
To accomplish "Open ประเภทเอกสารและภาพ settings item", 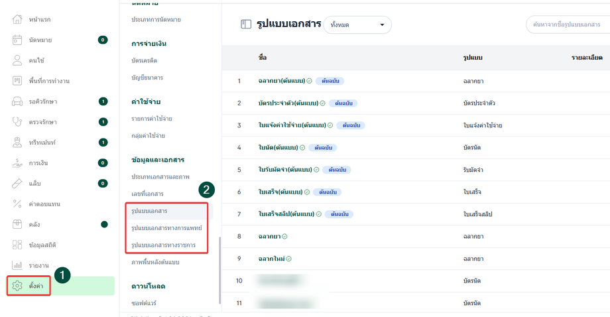I will tap(160, 176).
